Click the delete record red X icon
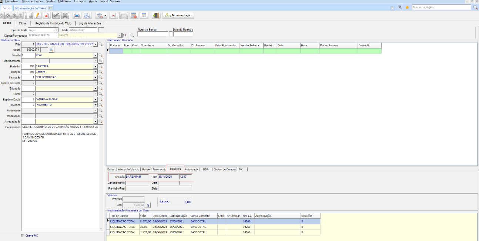 (x=46, y=16)
